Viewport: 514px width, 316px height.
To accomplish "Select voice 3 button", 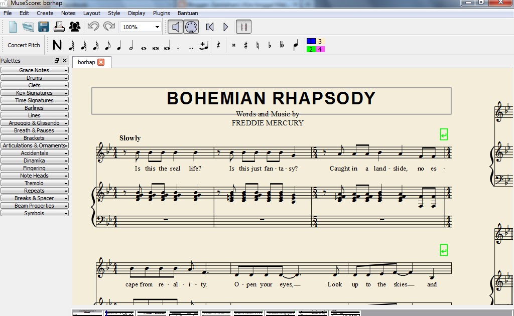I will click(x=320, y=41).
